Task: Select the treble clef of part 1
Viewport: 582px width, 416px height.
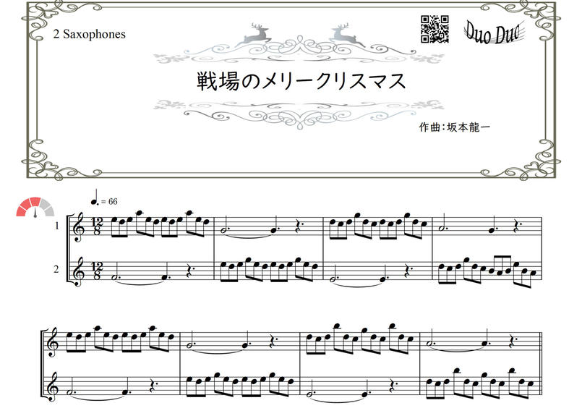Action: [x=80, y=227]
